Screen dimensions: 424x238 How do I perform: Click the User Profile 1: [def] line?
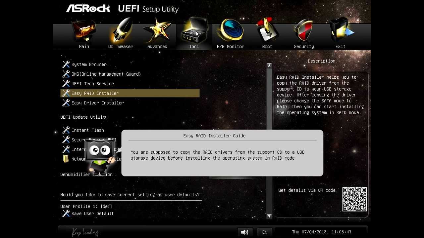tap(86, 206)
